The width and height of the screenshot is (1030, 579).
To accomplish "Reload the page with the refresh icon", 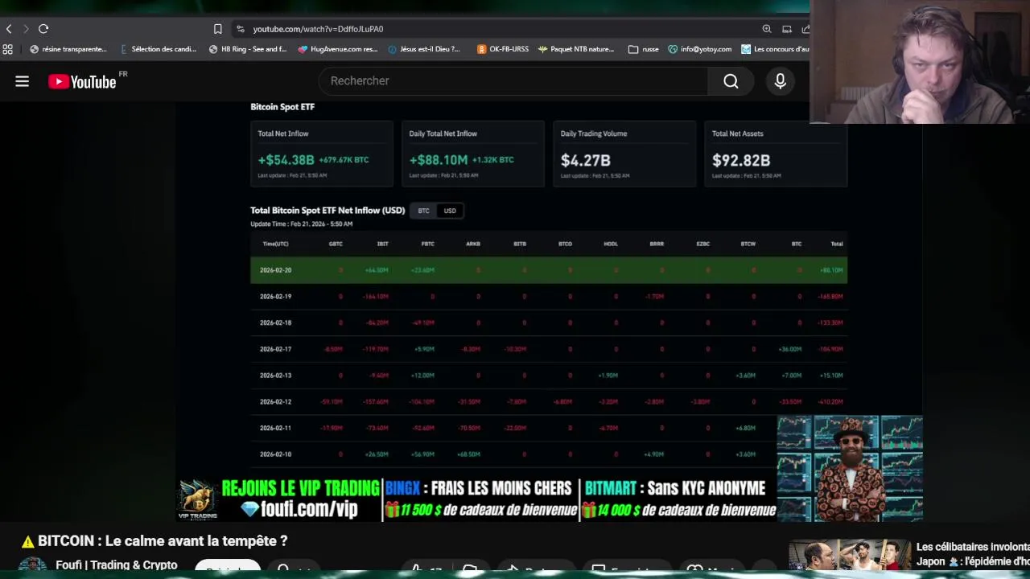I will pyautogui.click(x=43, y=29).
